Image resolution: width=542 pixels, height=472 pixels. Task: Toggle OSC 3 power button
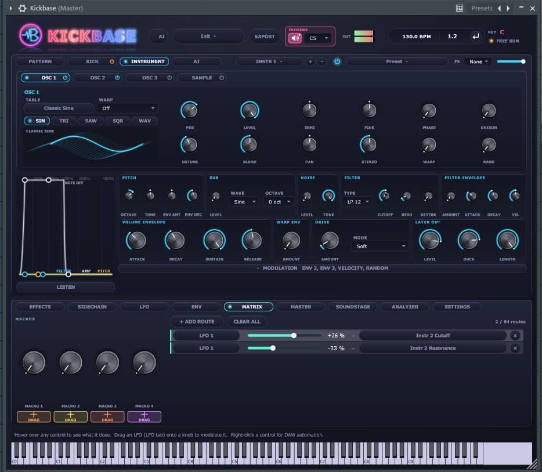[x=169, y=78]
